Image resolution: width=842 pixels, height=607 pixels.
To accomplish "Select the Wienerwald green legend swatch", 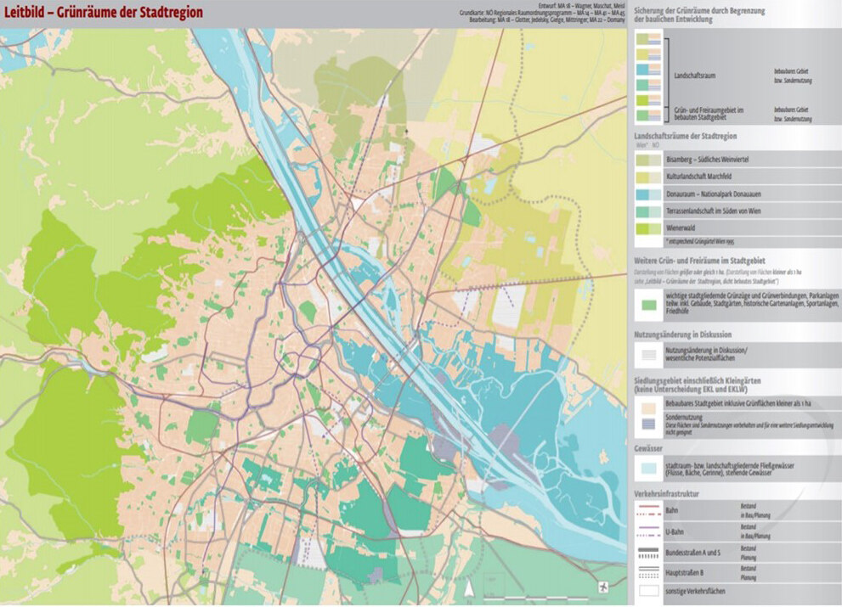I will (650, 229).
